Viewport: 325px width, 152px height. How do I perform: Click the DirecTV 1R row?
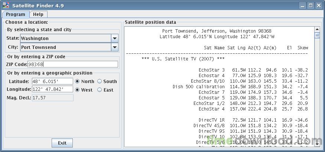253,120
